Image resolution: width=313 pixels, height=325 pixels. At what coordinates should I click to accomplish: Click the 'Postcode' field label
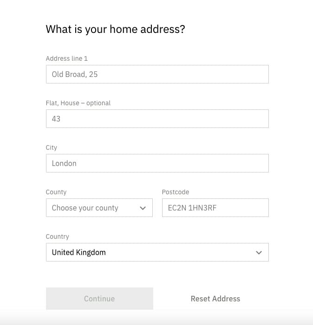click(x=176, y=192)
